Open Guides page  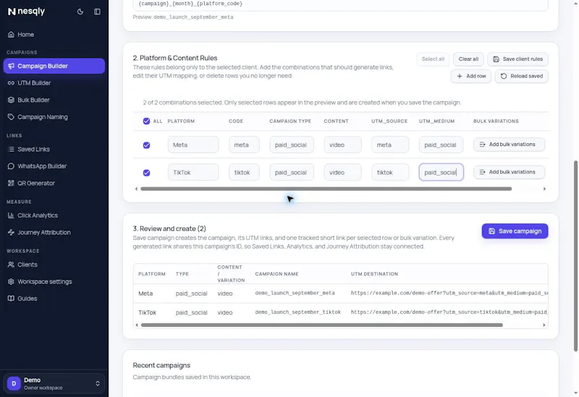point(54,299)
